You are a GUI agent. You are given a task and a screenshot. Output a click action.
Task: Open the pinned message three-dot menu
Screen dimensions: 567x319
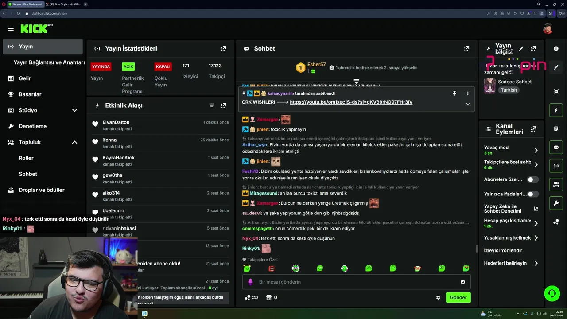[x=467, y=93]
